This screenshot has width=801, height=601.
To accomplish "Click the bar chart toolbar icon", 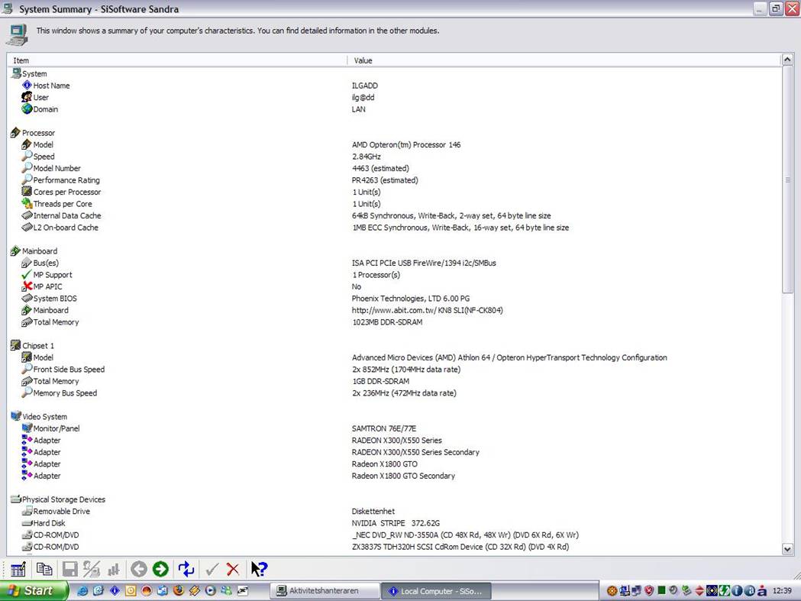I will coord(114,570).
